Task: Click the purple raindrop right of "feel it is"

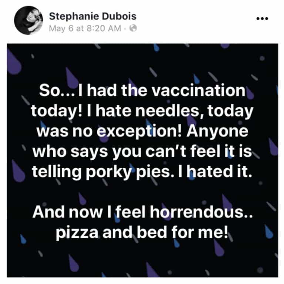Action: click(x=273, y=147)
